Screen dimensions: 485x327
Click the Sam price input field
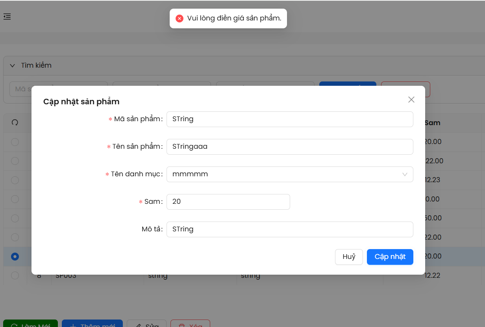tap(228, 202)
